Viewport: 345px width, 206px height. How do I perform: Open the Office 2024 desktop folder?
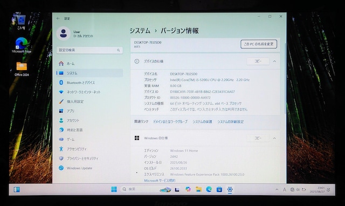point(22,69)
